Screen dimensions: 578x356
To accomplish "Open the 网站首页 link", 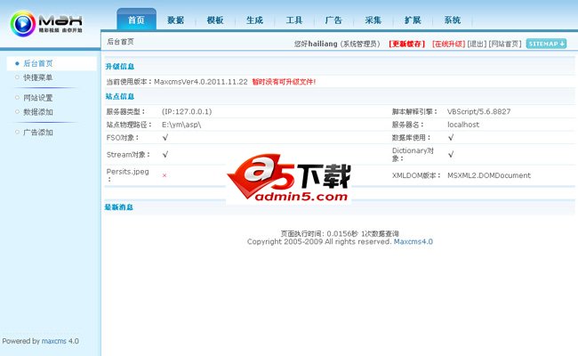I will pyautogui.click(x=505, y=44).
